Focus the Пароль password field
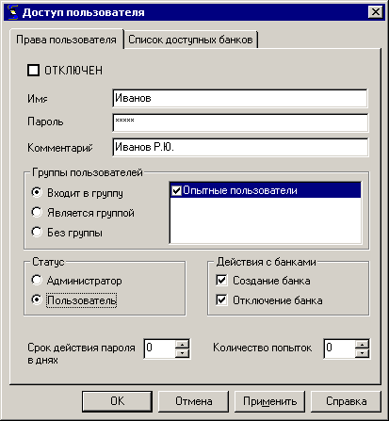389x421 pixels. (240, 122)
